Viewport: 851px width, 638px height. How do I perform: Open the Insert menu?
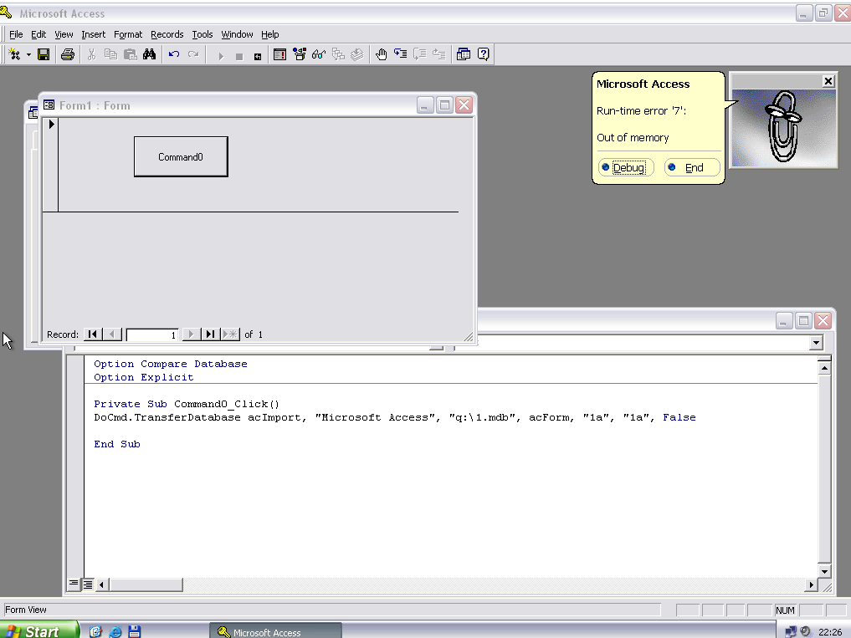[x=94, y=34]
